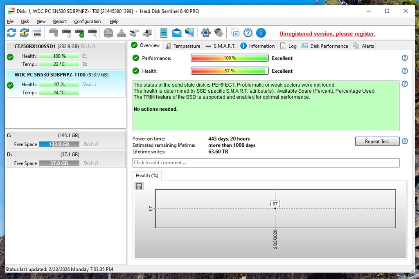Switch to the Temperature tab
Image resolution: width=419 pixels, height=279 pixels.
pyautogui.click(x=183, y=46)
